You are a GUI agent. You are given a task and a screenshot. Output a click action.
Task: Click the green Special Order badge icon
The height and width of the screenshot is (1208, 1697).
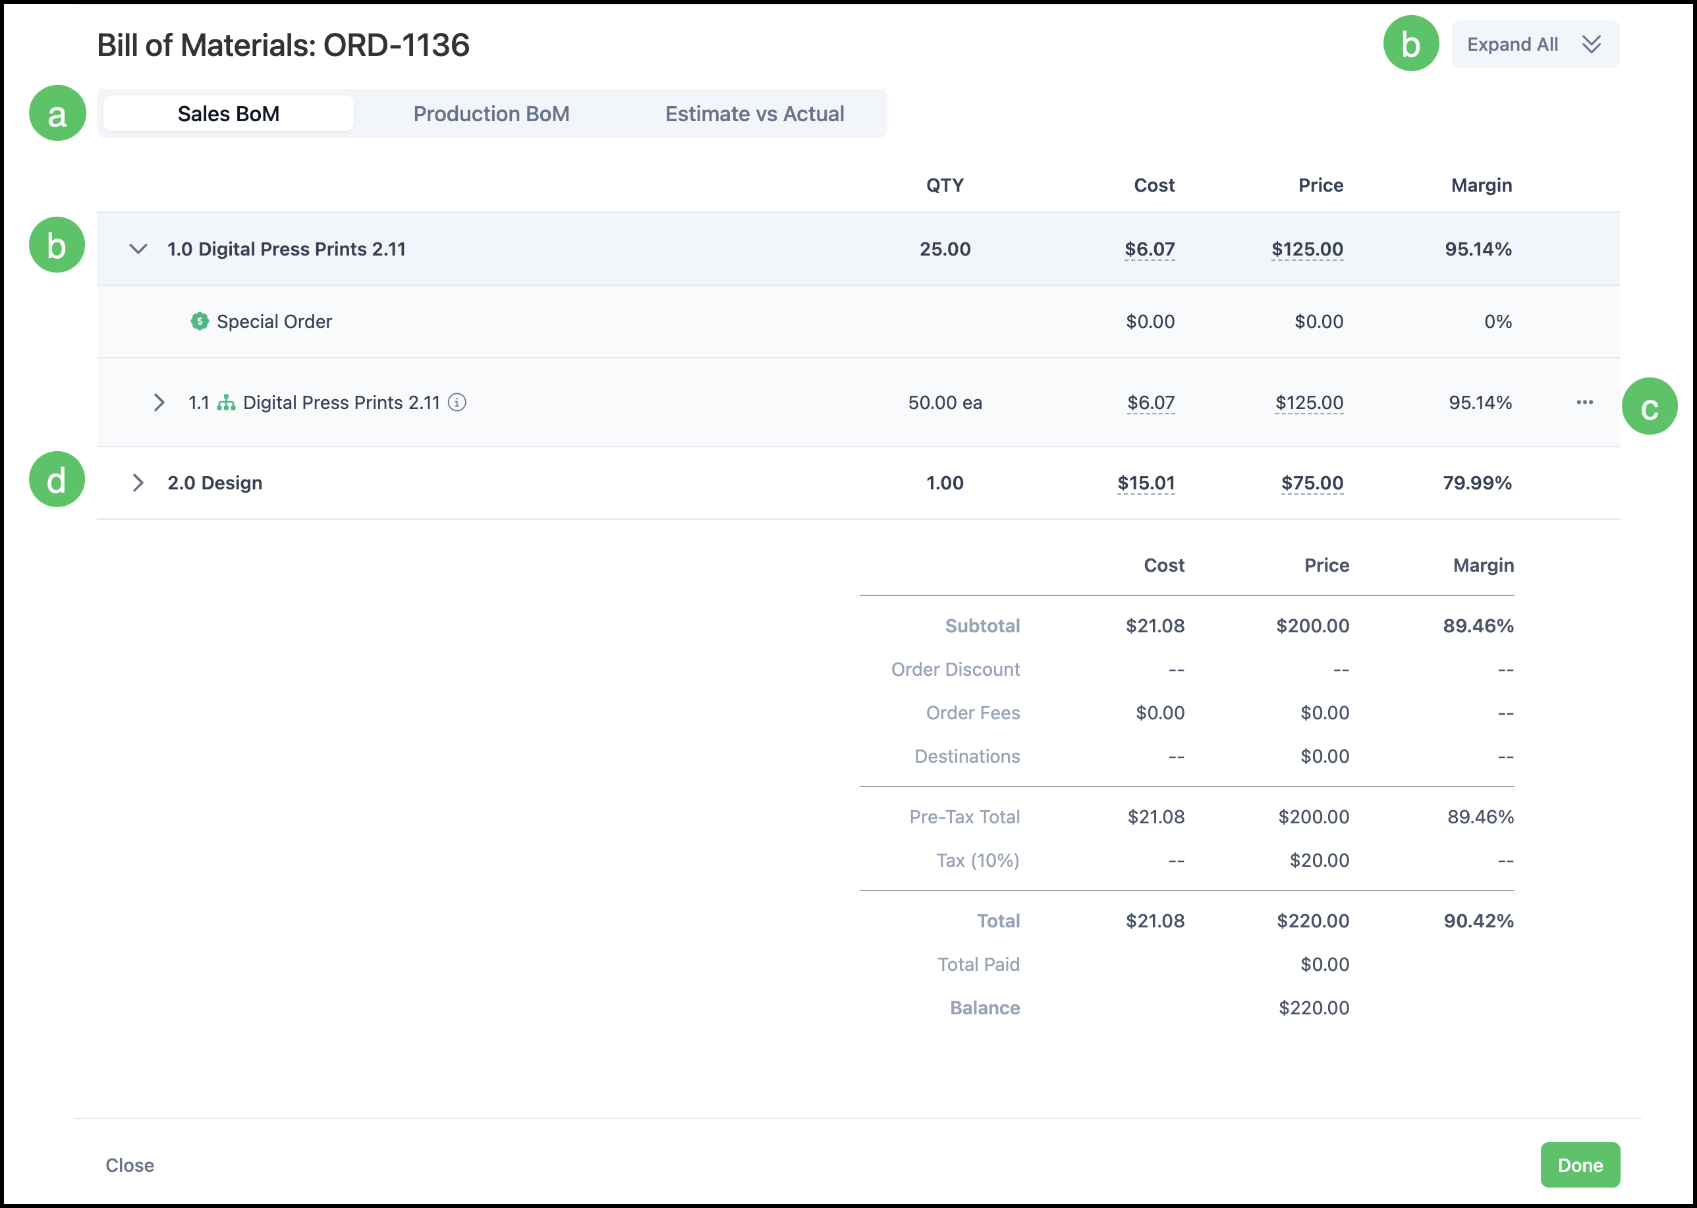click(200, 321)
